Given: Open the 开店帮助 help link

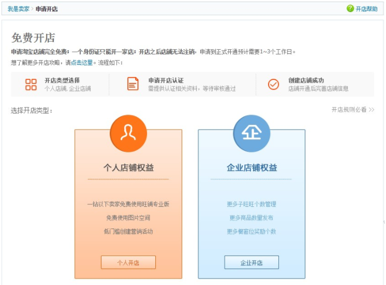Looking at the screenshot, I should (366, 9).
